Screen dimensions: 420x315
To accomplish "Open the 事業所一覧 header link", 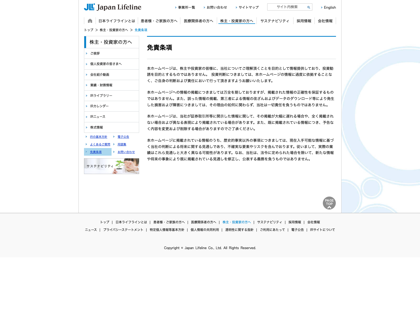I will click(x=186, y=7).
